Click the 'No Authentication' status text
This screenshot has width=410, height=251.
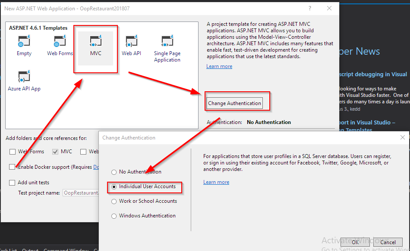click(x=269, y=122)
